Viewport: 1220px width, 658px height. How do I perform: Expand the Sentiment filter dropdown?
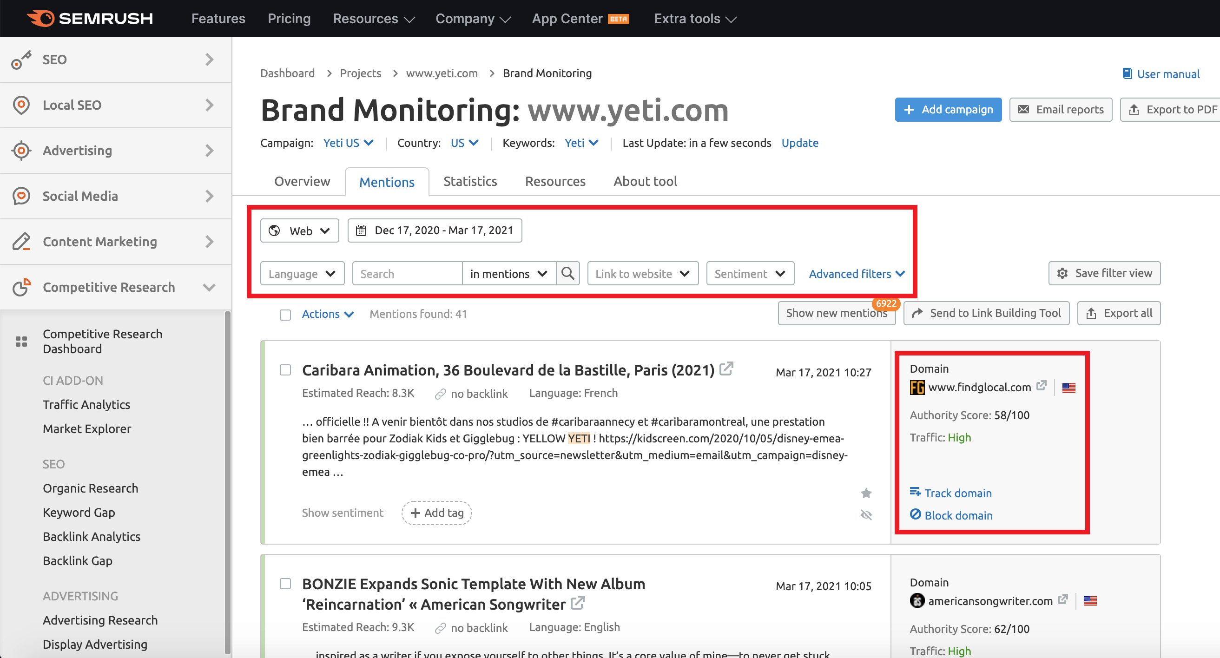(x=749, y=273)
